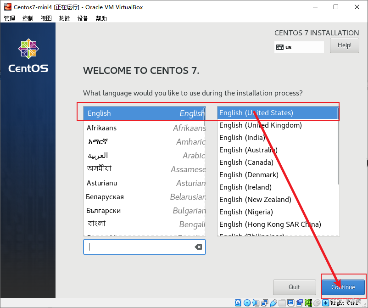Close the VirtualBox window
Viewport: 368px width, 308px height.
pos(357,7)
